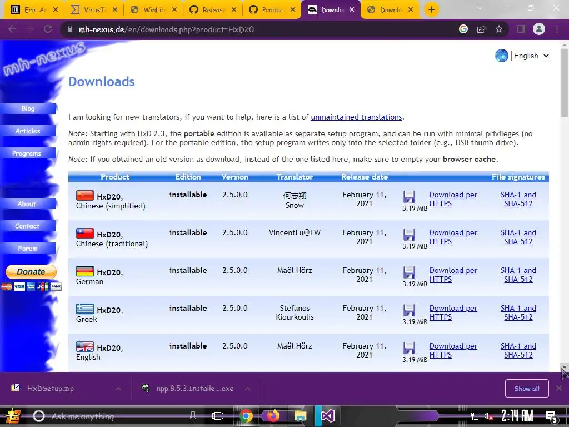Click the page vertical scrollbar thumb
Viewport: 569px width, 427px height.
(565, 82)
